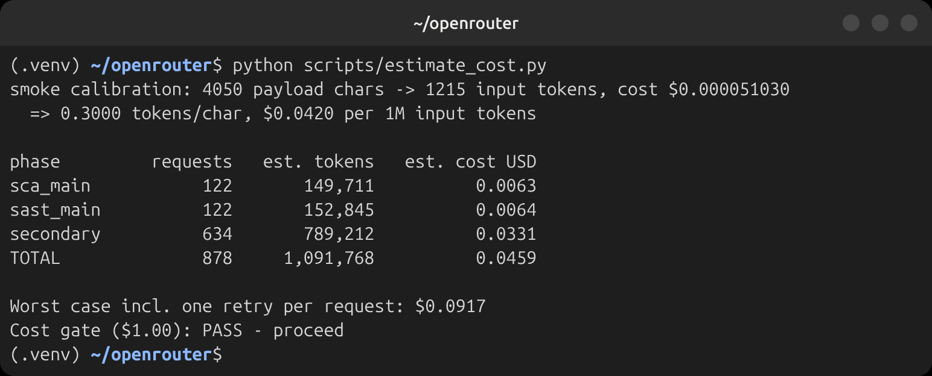Click the worst case $0.0917 amount
Viewport: 932px width, 376px height.
coord(450,306)
